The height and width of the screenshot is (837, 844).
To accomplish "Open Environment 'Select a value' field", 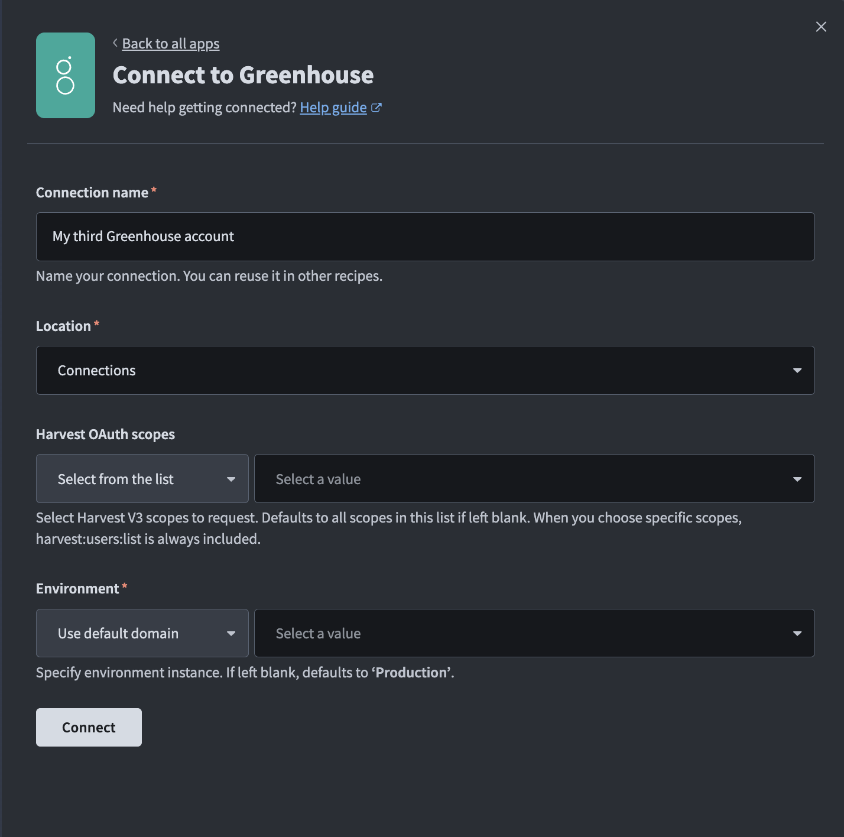I will coord(534,633).
